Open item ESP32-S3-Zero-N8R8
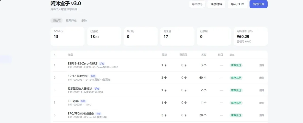 [x=83, y=63]
